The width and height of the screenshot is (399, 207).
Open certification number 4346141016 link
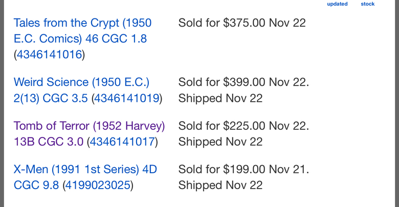[50, 55]
